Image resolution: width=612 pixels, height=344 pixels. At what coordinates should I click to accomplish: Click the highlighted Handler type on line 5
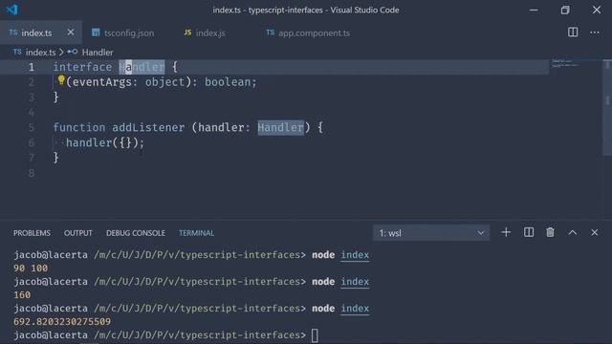pyautogui.click(x=280, y=127)
